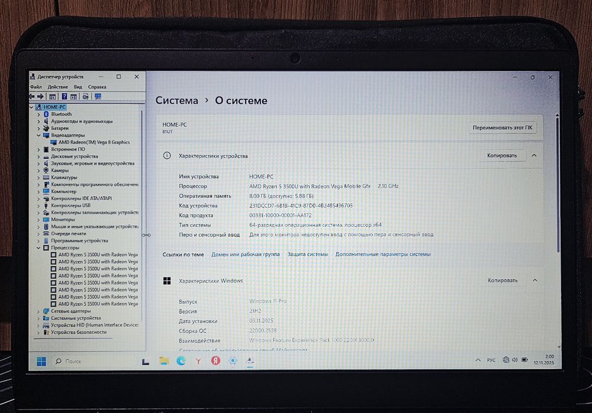Click the Устройства безопасности category icon
Screen dimensions: 592x413
(x=46, y=332)
